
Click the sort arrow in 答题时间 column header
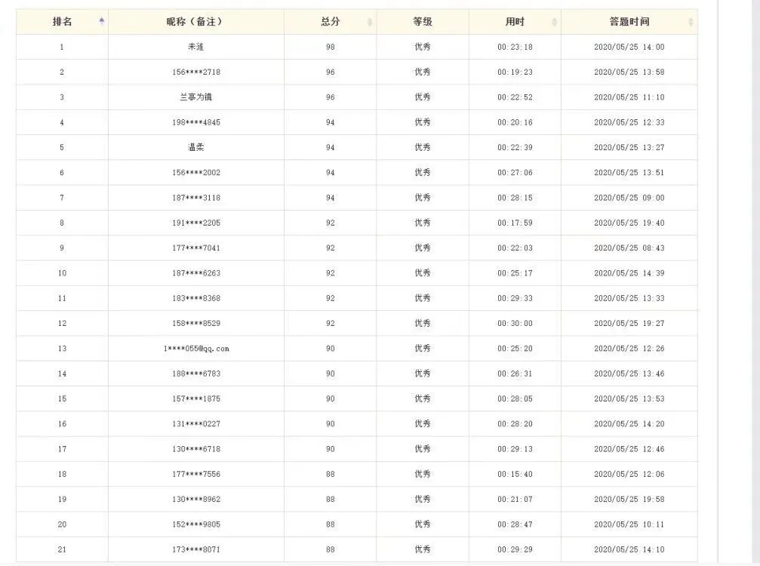691,22
